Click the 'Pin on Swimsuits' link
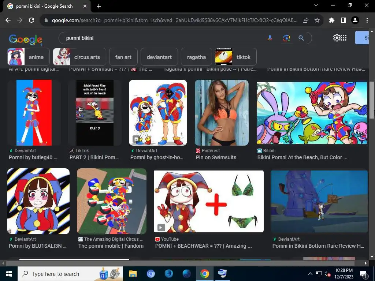Image resolution: width=375 pixels, height=281 pixels. (x=216, y=157)
